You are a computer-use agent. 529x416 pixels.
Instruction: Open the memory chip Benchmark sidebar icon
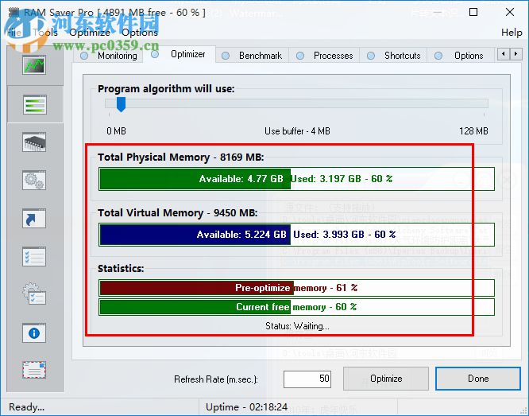click(x=34, y=142)
